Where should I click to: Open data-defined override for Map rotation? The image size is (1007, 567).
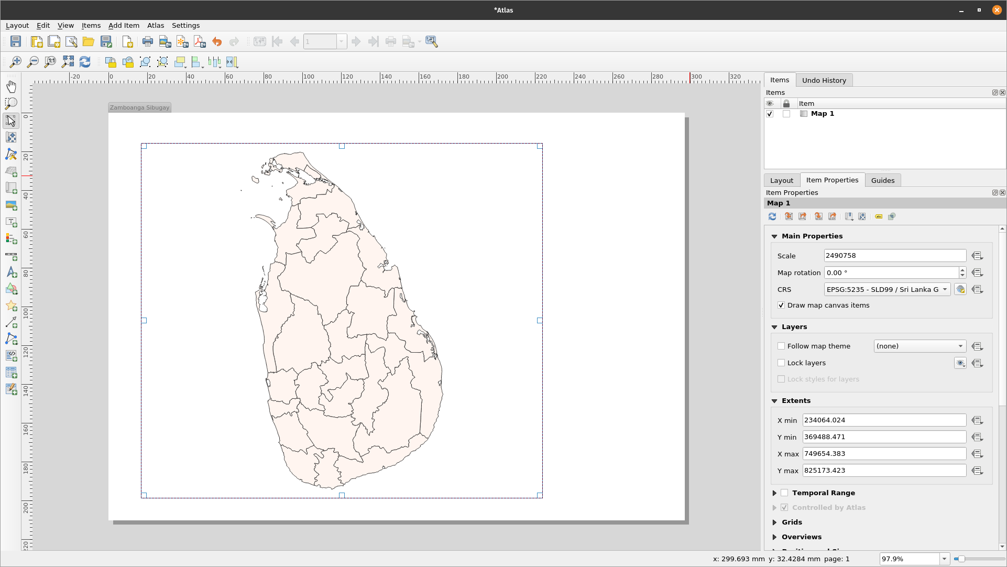click(x=977, y=272)
